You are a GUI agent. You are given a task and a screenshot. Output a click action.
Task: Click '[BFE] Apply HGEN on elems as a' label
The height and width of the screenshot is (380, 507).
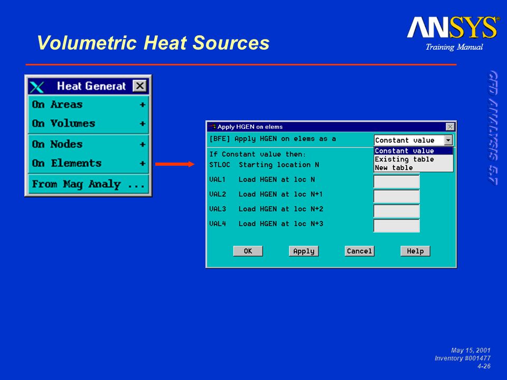click(x=273, y=139)
